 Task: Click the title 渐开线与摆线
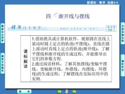[74, 16]
